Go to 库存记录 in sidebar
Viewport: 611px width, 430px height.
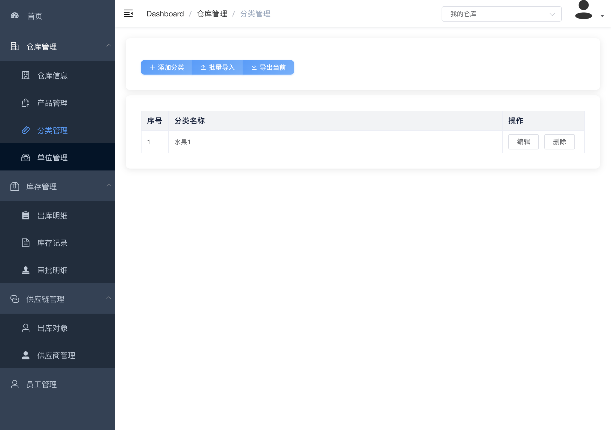52,243
